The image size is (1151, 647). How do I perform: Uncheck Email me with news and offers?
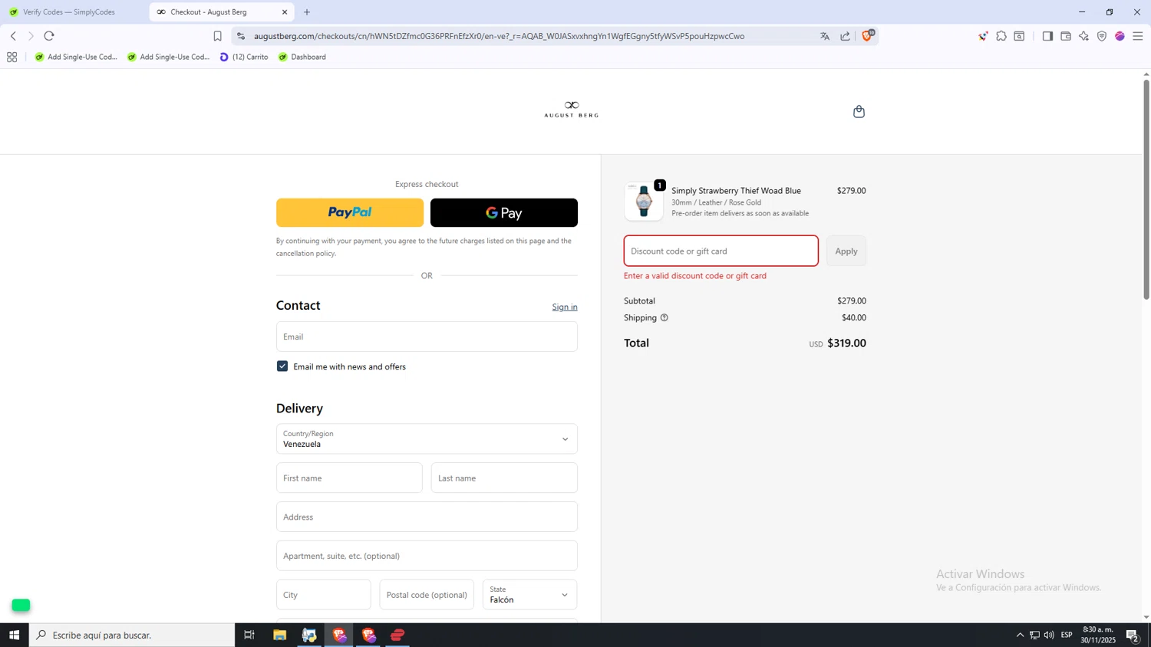pyautogui.click(x=282, y=366)
